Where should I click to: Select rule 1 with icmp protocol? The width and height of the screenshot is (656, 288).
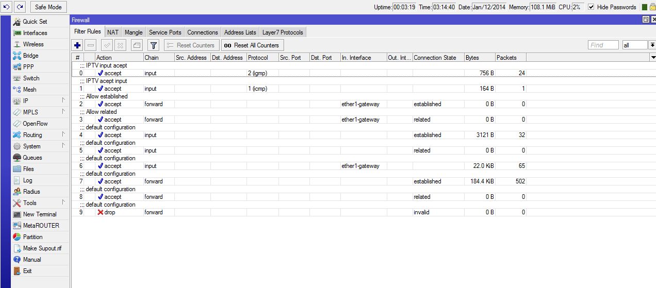coord(299,89)
